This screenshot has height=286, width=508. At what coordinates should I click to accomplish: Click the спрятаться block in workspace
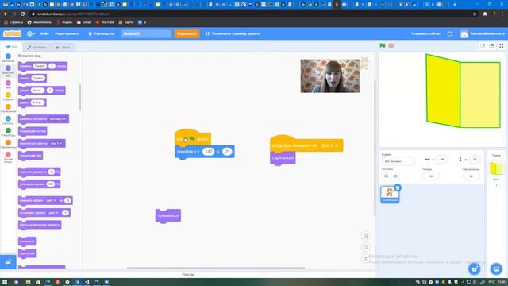tap(283, 158)
